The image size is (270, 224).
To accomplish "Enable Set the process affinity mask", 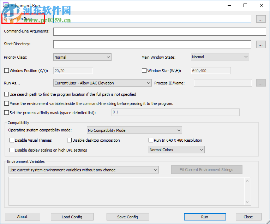I will pos(7,112).
